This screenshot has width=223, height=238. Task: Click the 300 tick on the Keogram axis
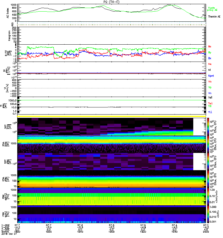coord(14,28)
